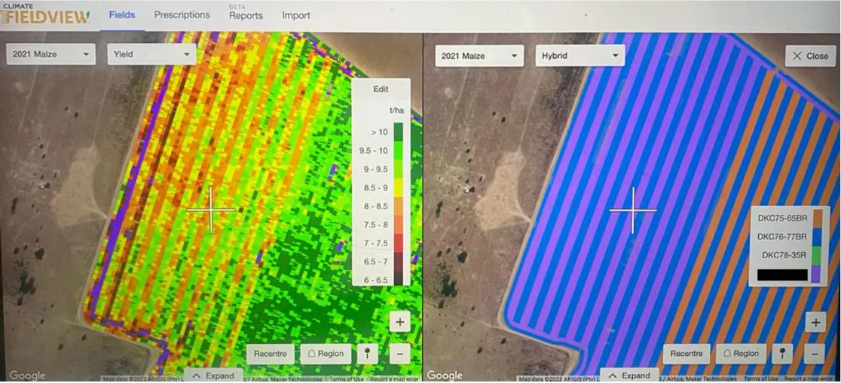Zoom out on the left yield map
The image size is (841, 383).
[399, 353]
